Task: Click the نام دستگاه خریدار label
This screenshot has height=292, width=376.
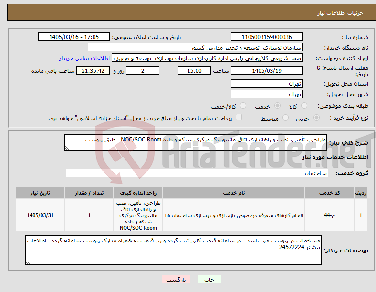Action: (x=346, y=48)
